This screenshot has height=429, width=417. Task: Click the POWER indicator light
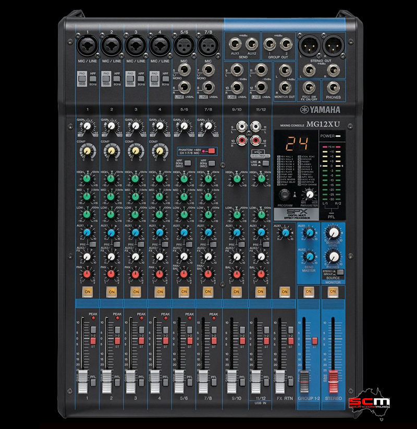pos(338,136)
